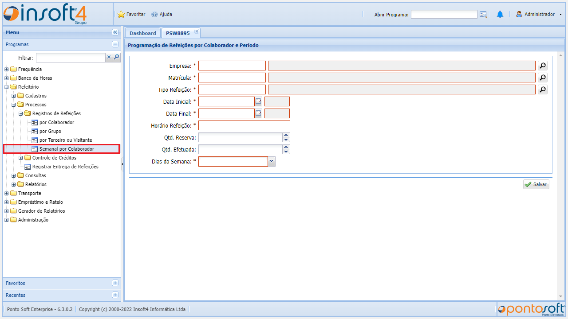Viewport: 568px width, 319px height.
Task: Switch to the Dashboard tab
Action: (x=142, y=33)
